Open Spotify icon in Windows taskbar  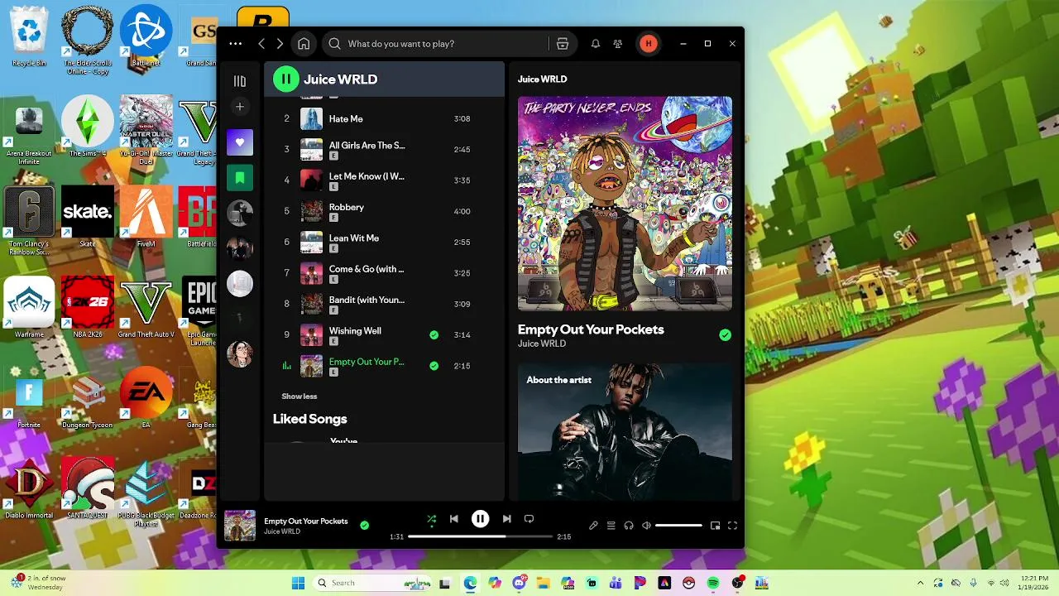pyautogui.click(x=713, y=583)
